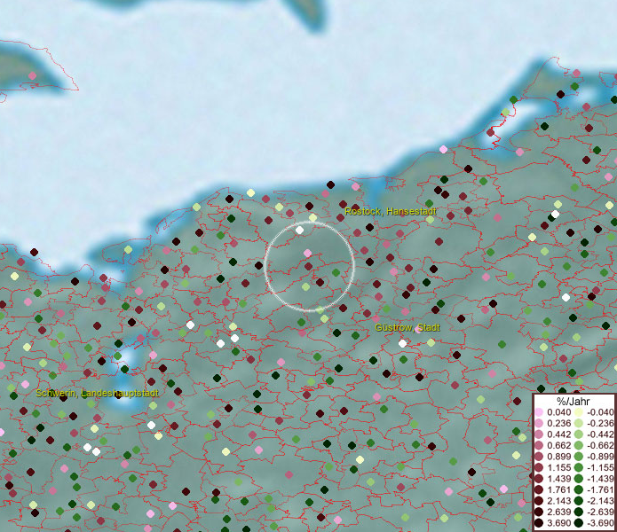Select the dark maroon 2.639 legend dot
The width and height of the screenshot is (617, 532).
[539, 512]
